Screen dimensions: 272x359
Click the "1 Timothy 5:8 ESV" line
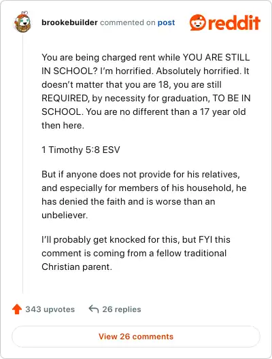tap(81, 150)
